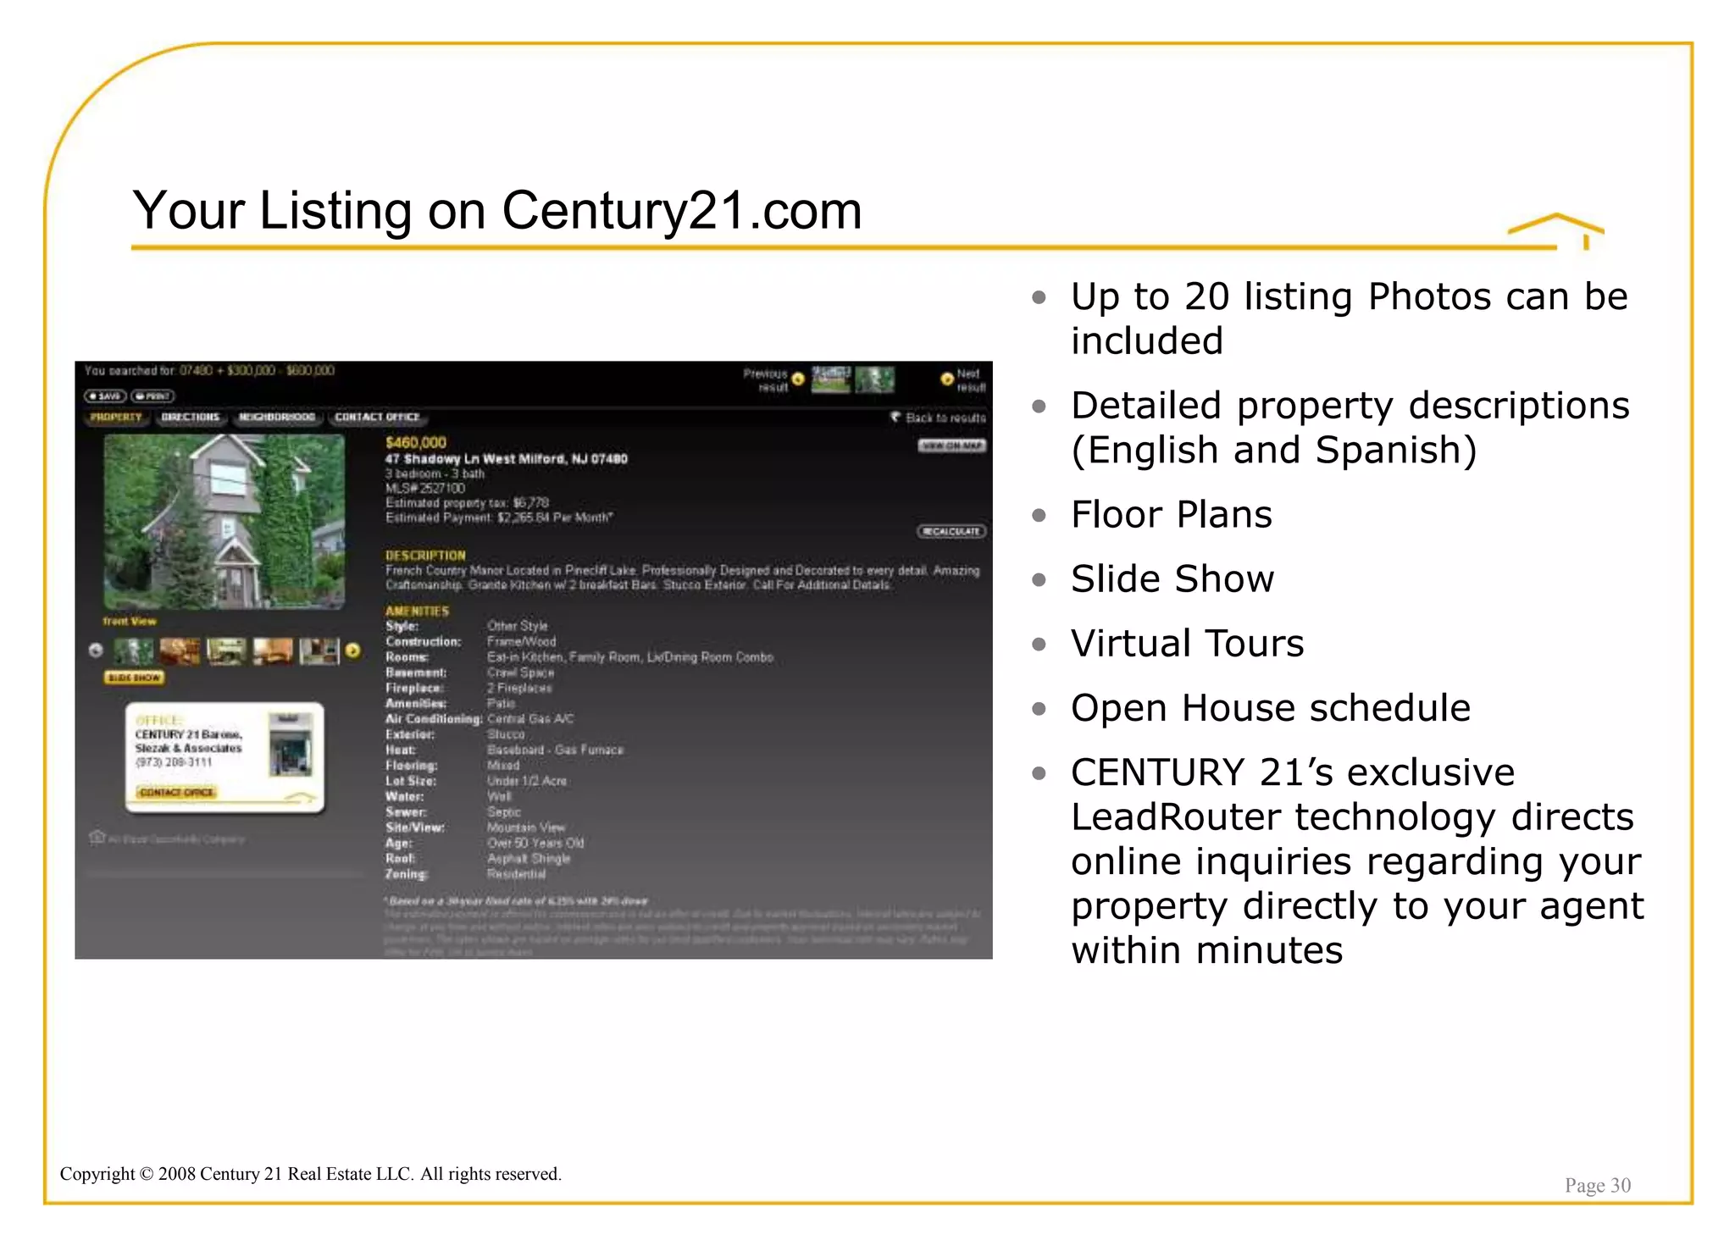Screen dimensions: 1735x1251
Task: Go to next result with yellow arrow
Action: pos(947,379)
